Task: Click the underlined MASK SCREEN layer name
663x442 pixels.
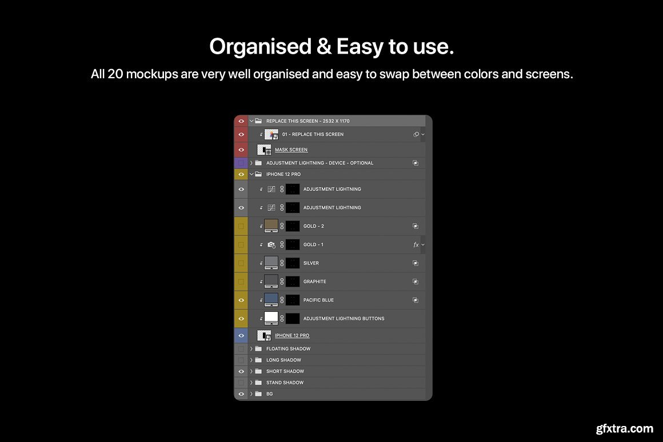Action: tap(291, 150)
